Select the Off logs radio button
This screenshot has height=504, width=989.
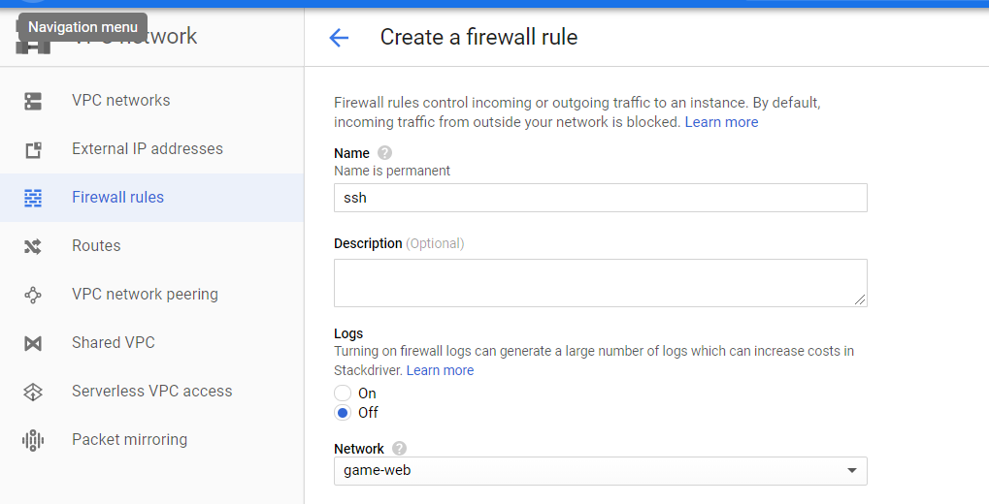(x=343, y=413)
